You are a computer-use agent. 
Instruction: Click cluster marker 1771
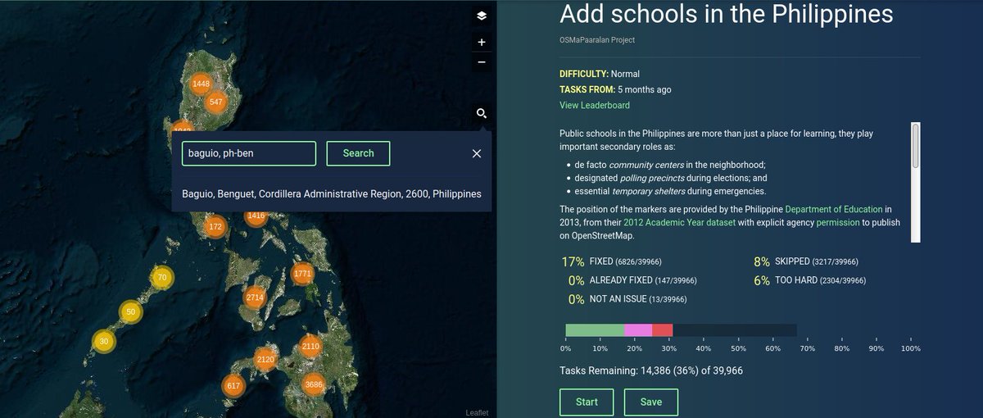tap(302, 274)
